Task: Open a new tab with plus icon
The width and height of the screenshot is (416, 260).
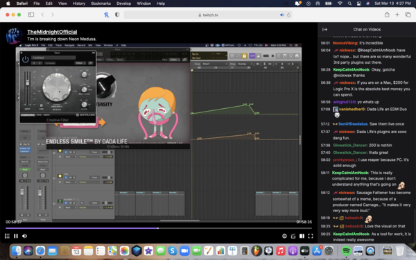Action: point(397,15)
